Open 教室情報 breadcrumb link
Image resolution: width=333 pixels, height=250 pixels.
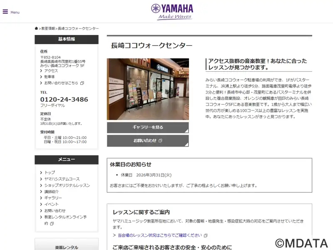[x=48, y=28]
